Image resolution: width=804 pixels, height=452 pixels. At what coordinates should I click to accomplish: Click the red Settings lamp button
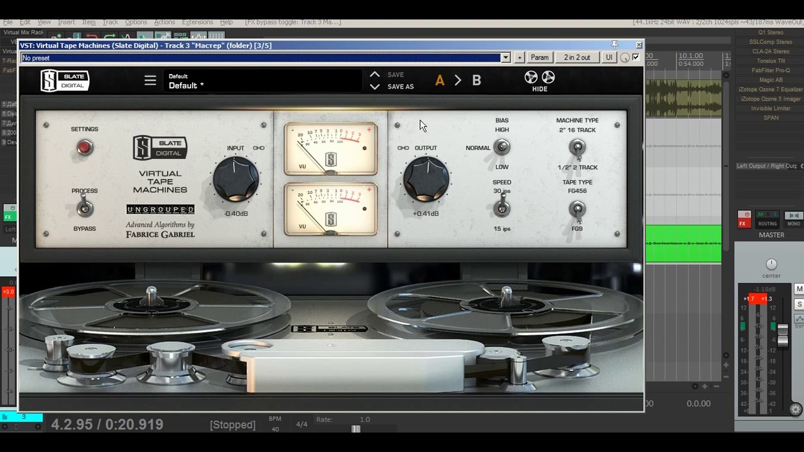click(84, 147)
